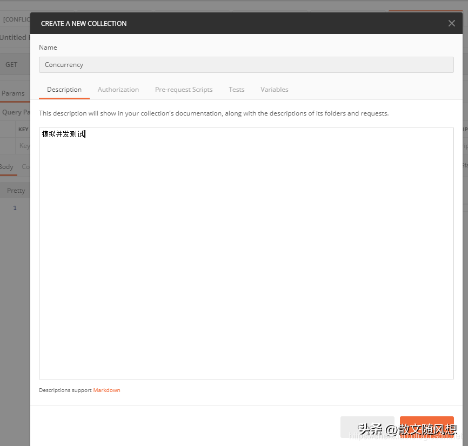Click the Pretty view button in the background
468x446 pixels.
16,191
